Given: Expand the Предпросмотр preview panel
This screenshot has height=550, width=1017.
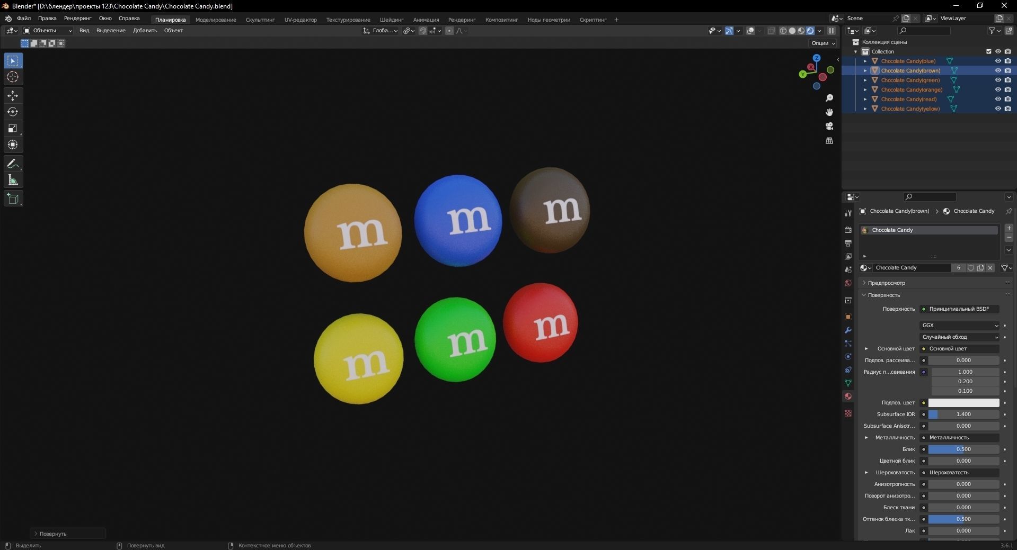Looking at the screenshot, I should point(887,283).
